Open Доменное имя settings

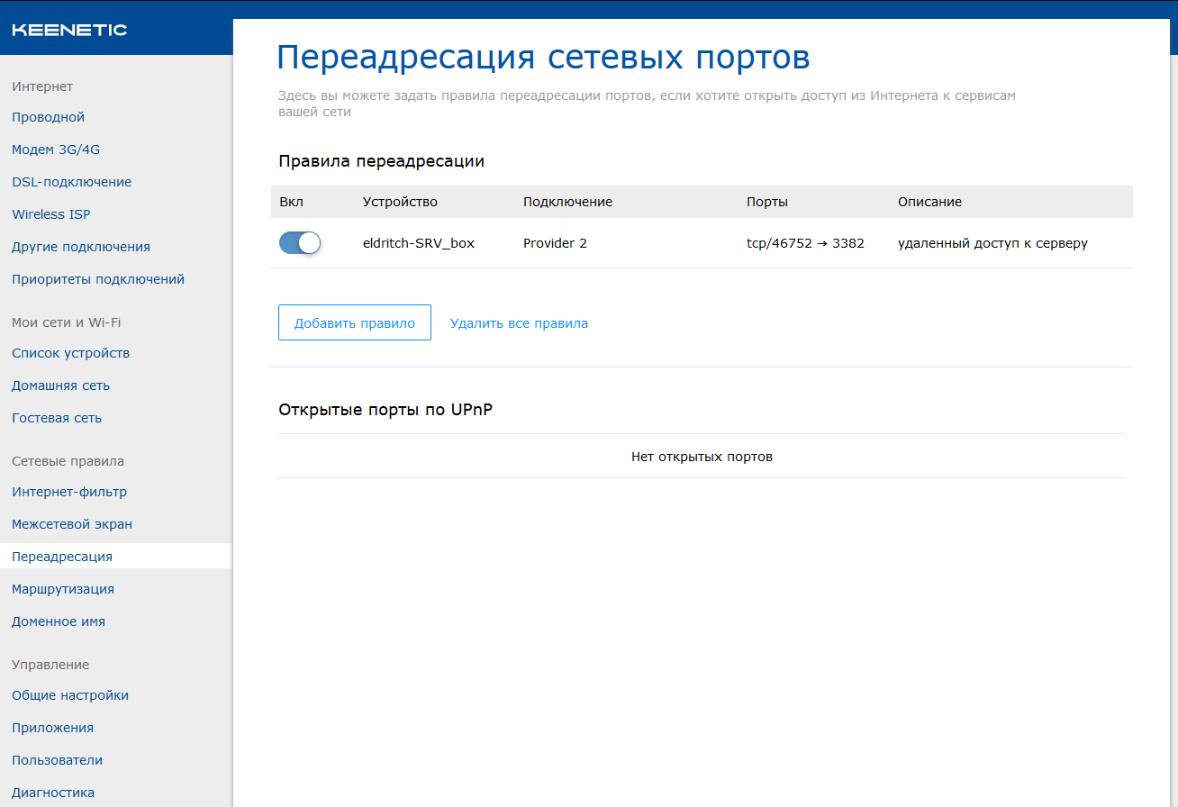click(58, 621)
